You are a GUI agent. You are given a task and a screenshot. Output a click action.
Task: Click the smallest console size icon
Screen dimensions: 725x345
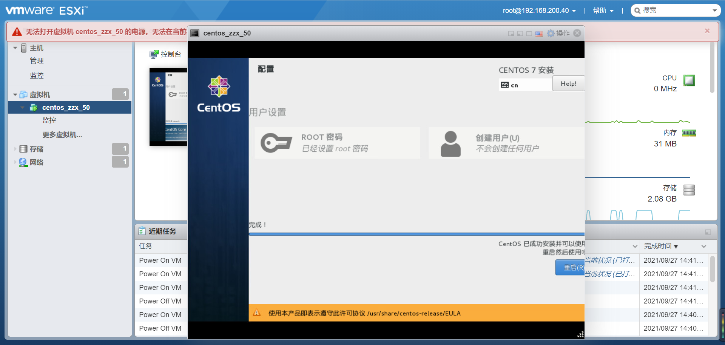511,34
